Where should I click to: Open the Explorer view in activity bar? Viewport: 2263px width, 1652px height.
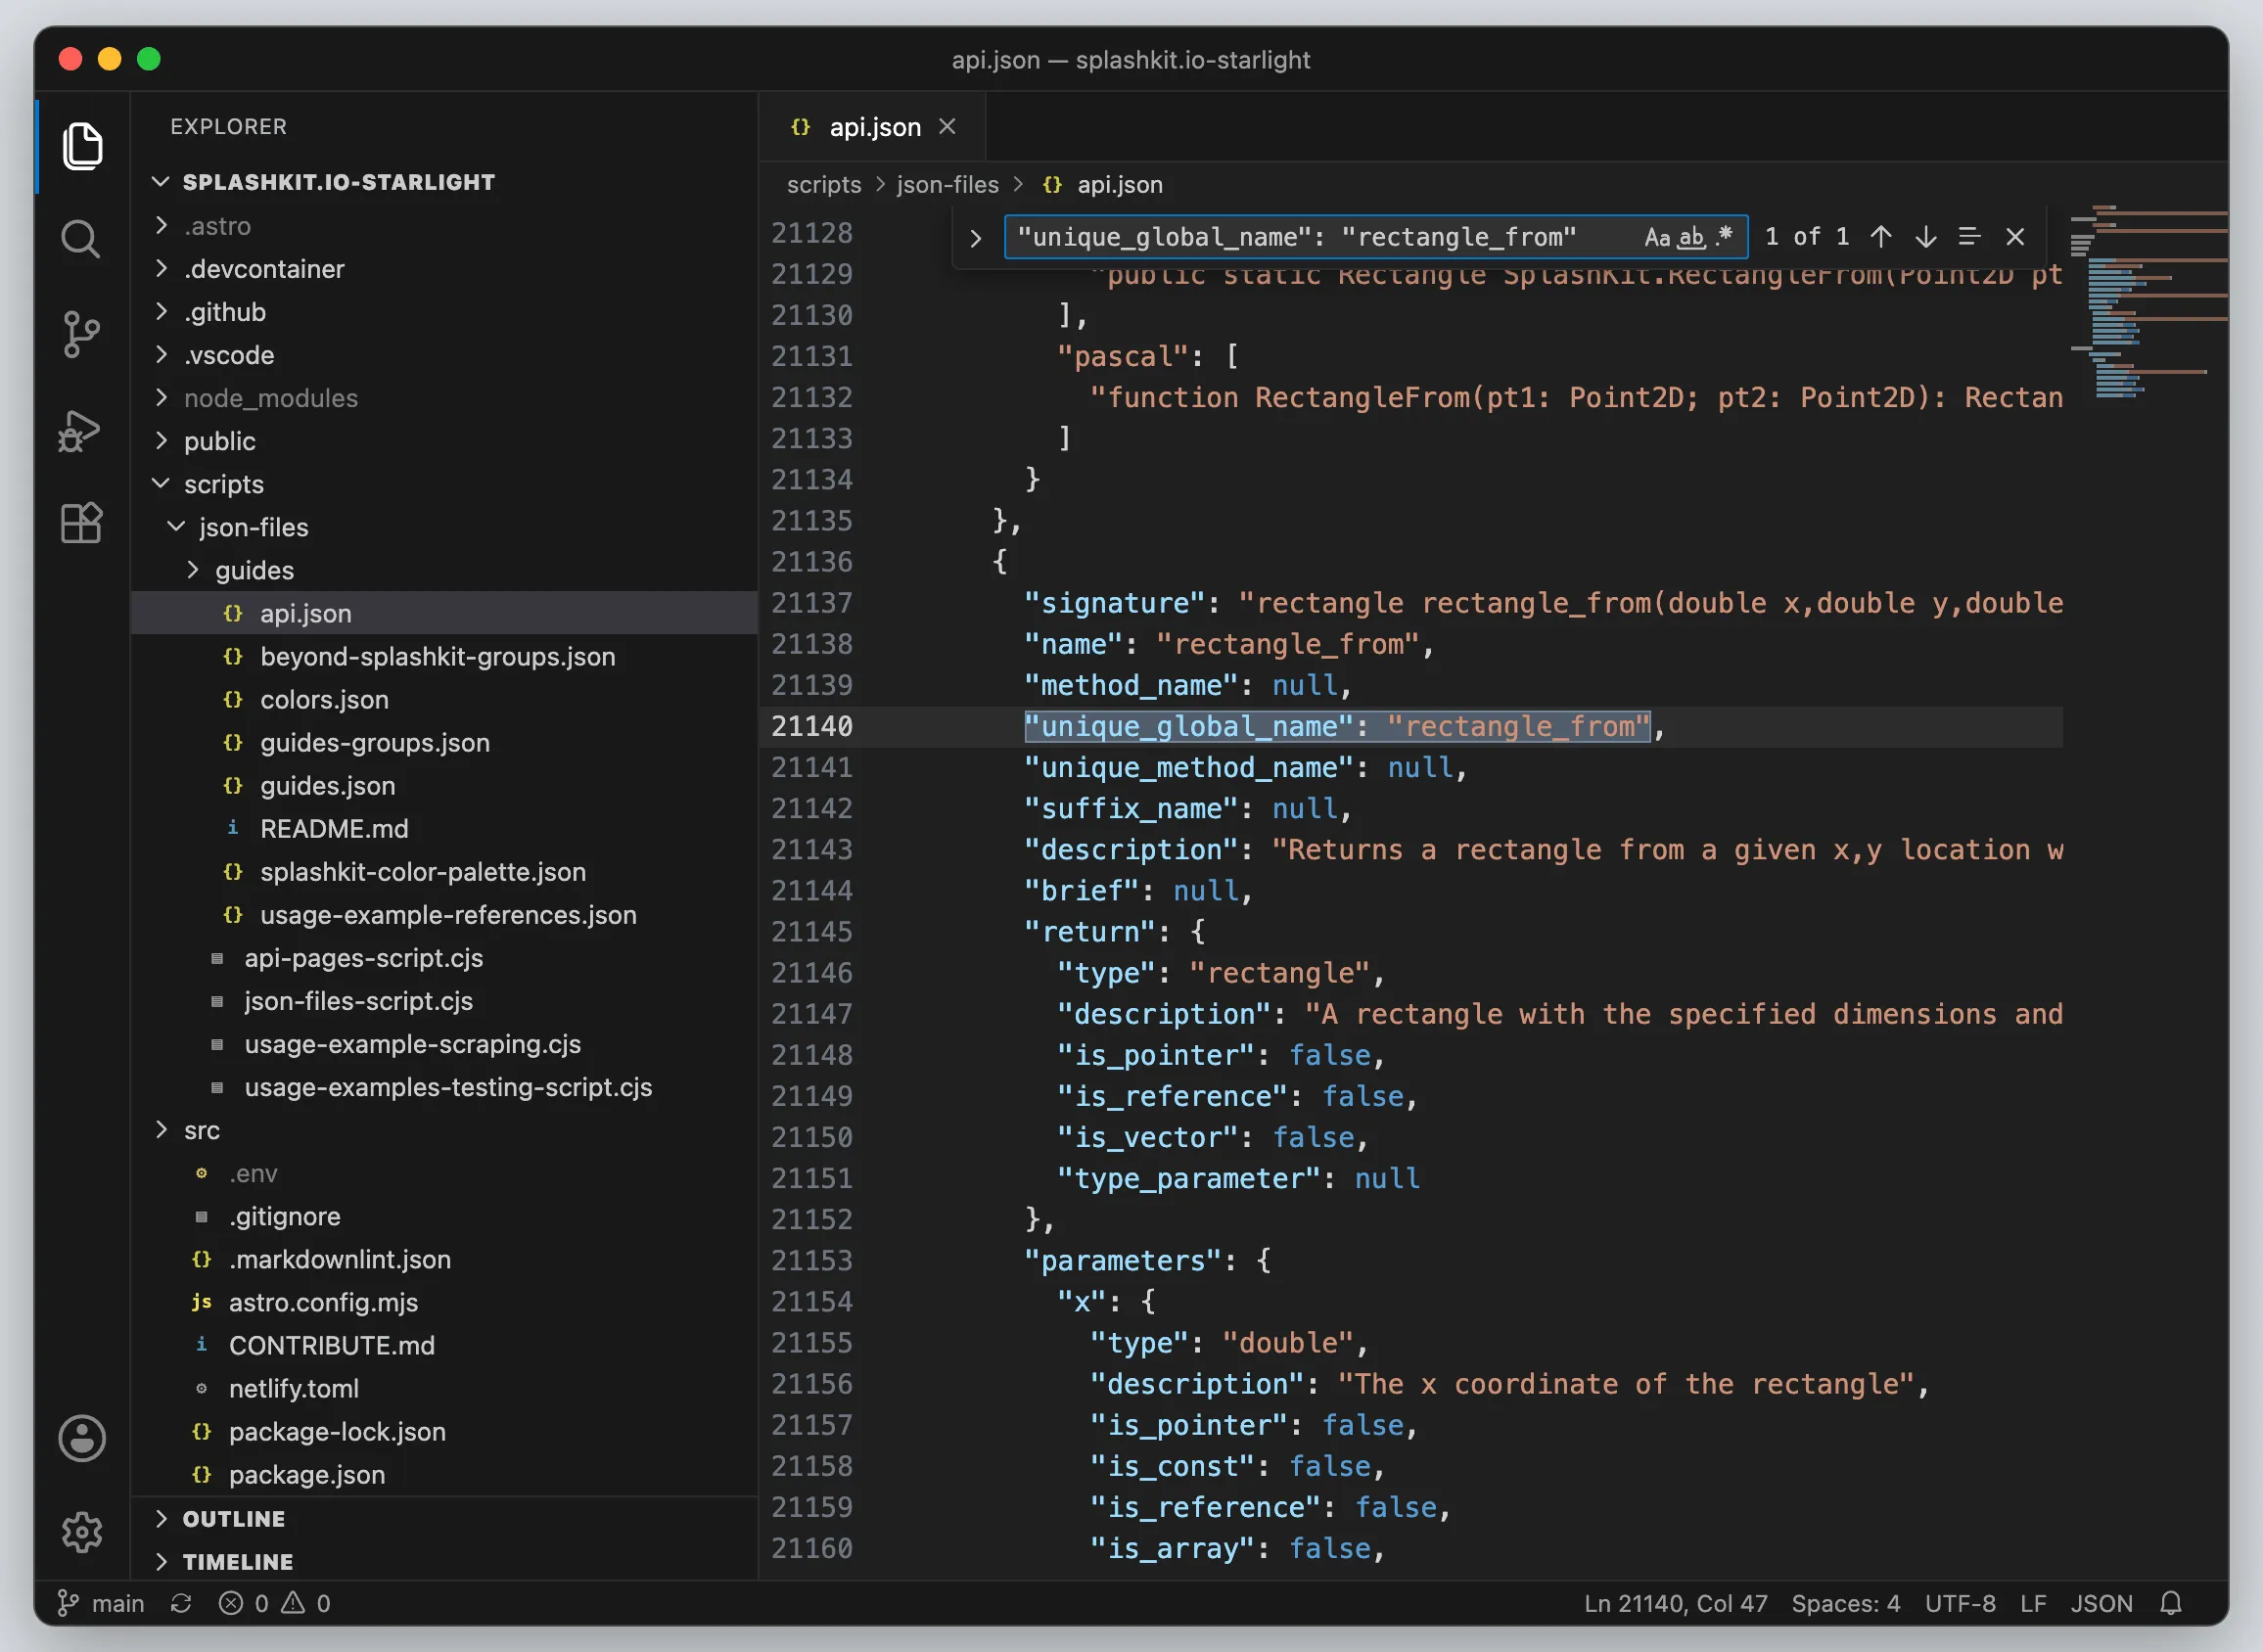[82, 146]
